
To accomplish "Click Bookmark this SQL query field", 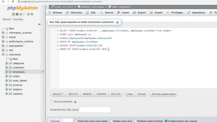I will point(95,109).
